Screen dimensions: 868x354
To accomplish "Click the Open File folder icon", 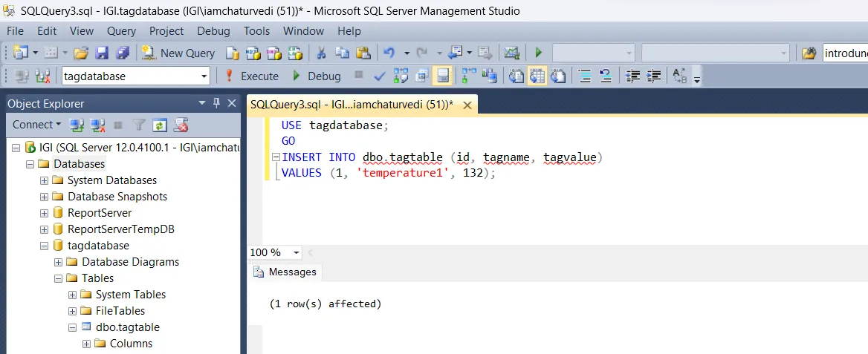I will click(x=81, y=53).
